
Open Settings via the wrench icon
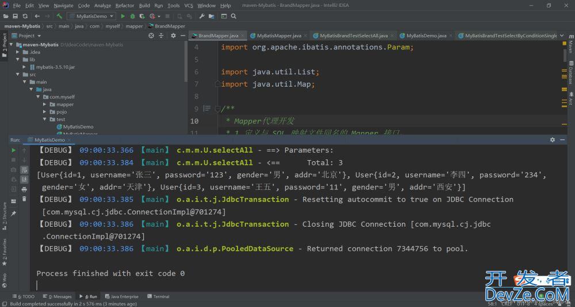[x=202, y=16]
